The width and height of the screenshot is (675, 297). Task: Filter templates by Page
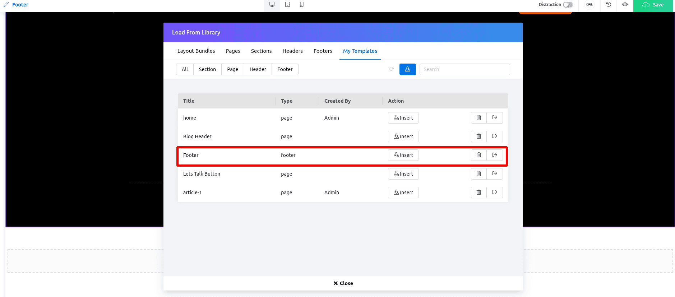coord(232,69)
